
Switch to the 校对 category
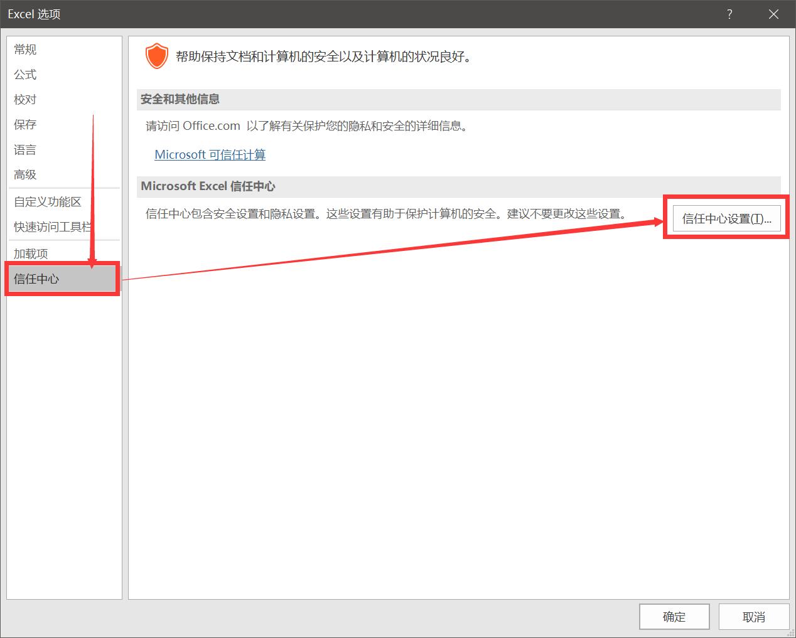pos(24,99)
